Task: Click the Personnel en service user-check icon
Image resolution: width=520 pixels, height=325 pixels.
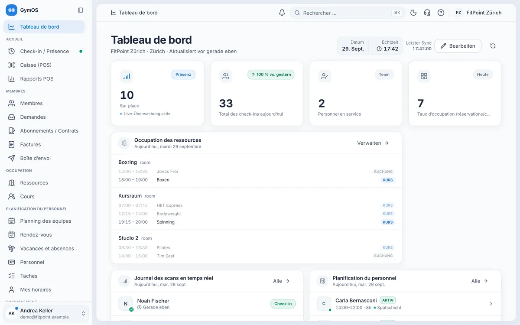Action: [325, 76]
